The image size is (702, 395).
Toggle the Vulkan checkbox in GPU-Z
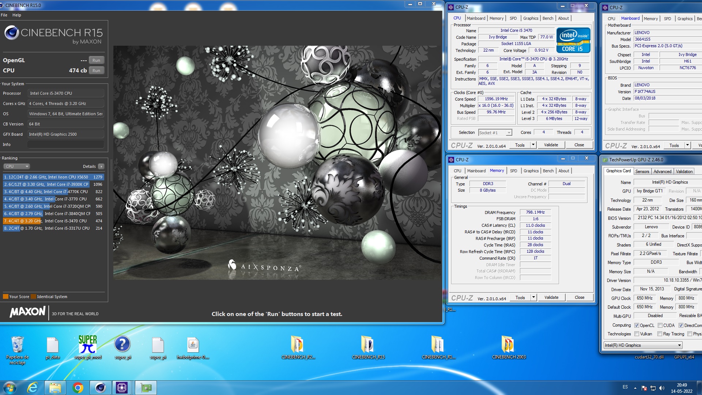(637, 334)
